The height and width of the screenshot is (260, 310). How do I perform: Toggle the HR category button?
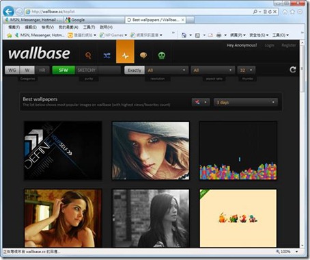pyautogui.click(x=42, y=70)
